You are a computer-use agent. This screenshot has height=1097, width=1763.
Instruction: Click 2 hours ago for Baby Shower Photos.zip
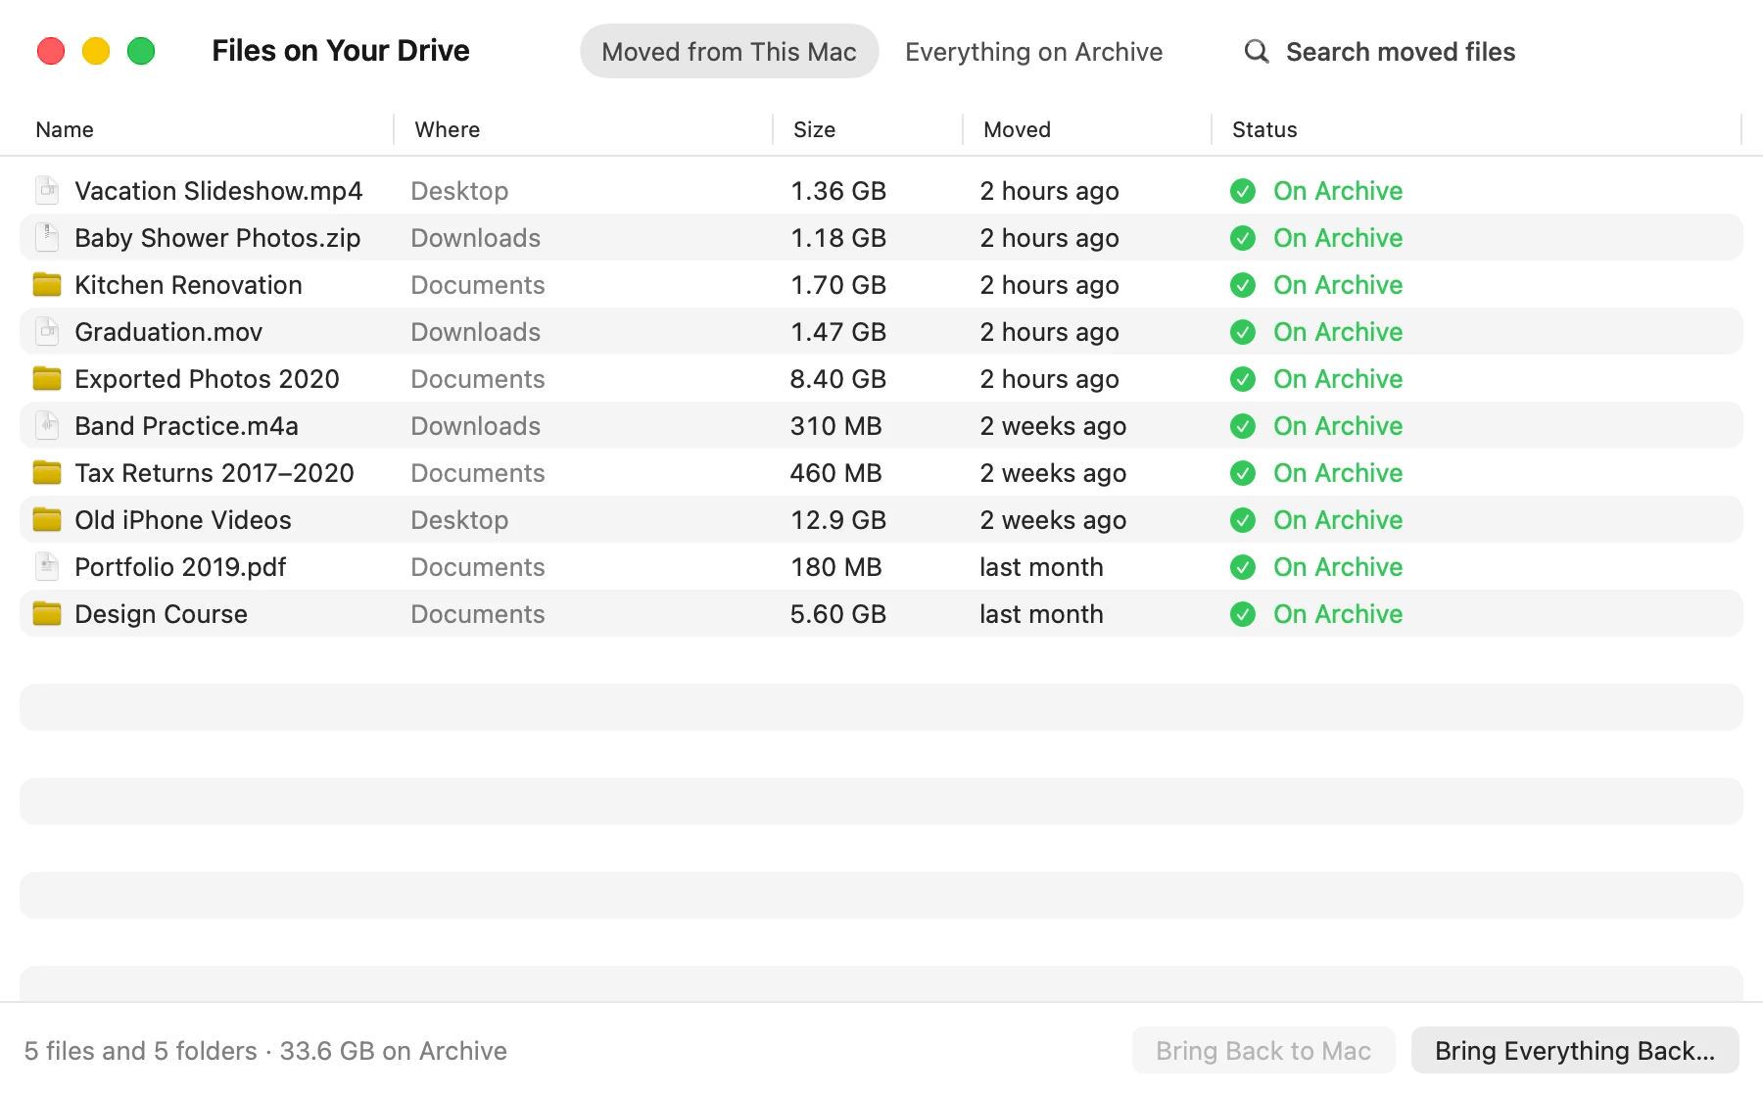[x=1049, y=238]
